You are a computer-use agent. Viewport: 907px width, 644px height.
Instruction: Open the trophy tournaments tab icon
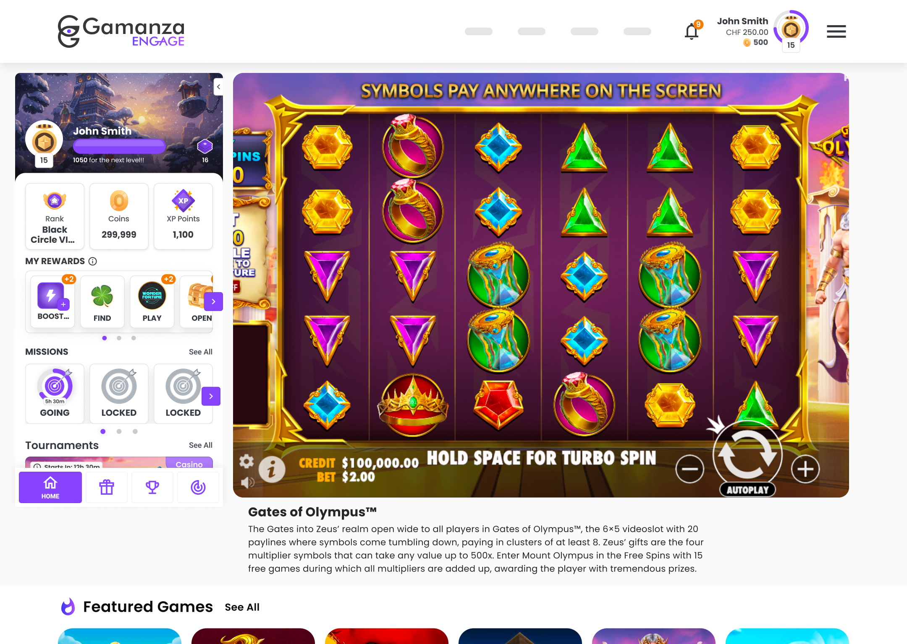pyautogui.click(x=152, y=487)
